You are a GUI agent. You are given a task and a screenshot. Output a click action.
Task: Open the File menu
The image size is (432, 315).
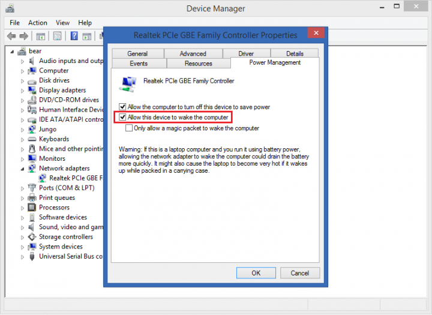[14, 23]
